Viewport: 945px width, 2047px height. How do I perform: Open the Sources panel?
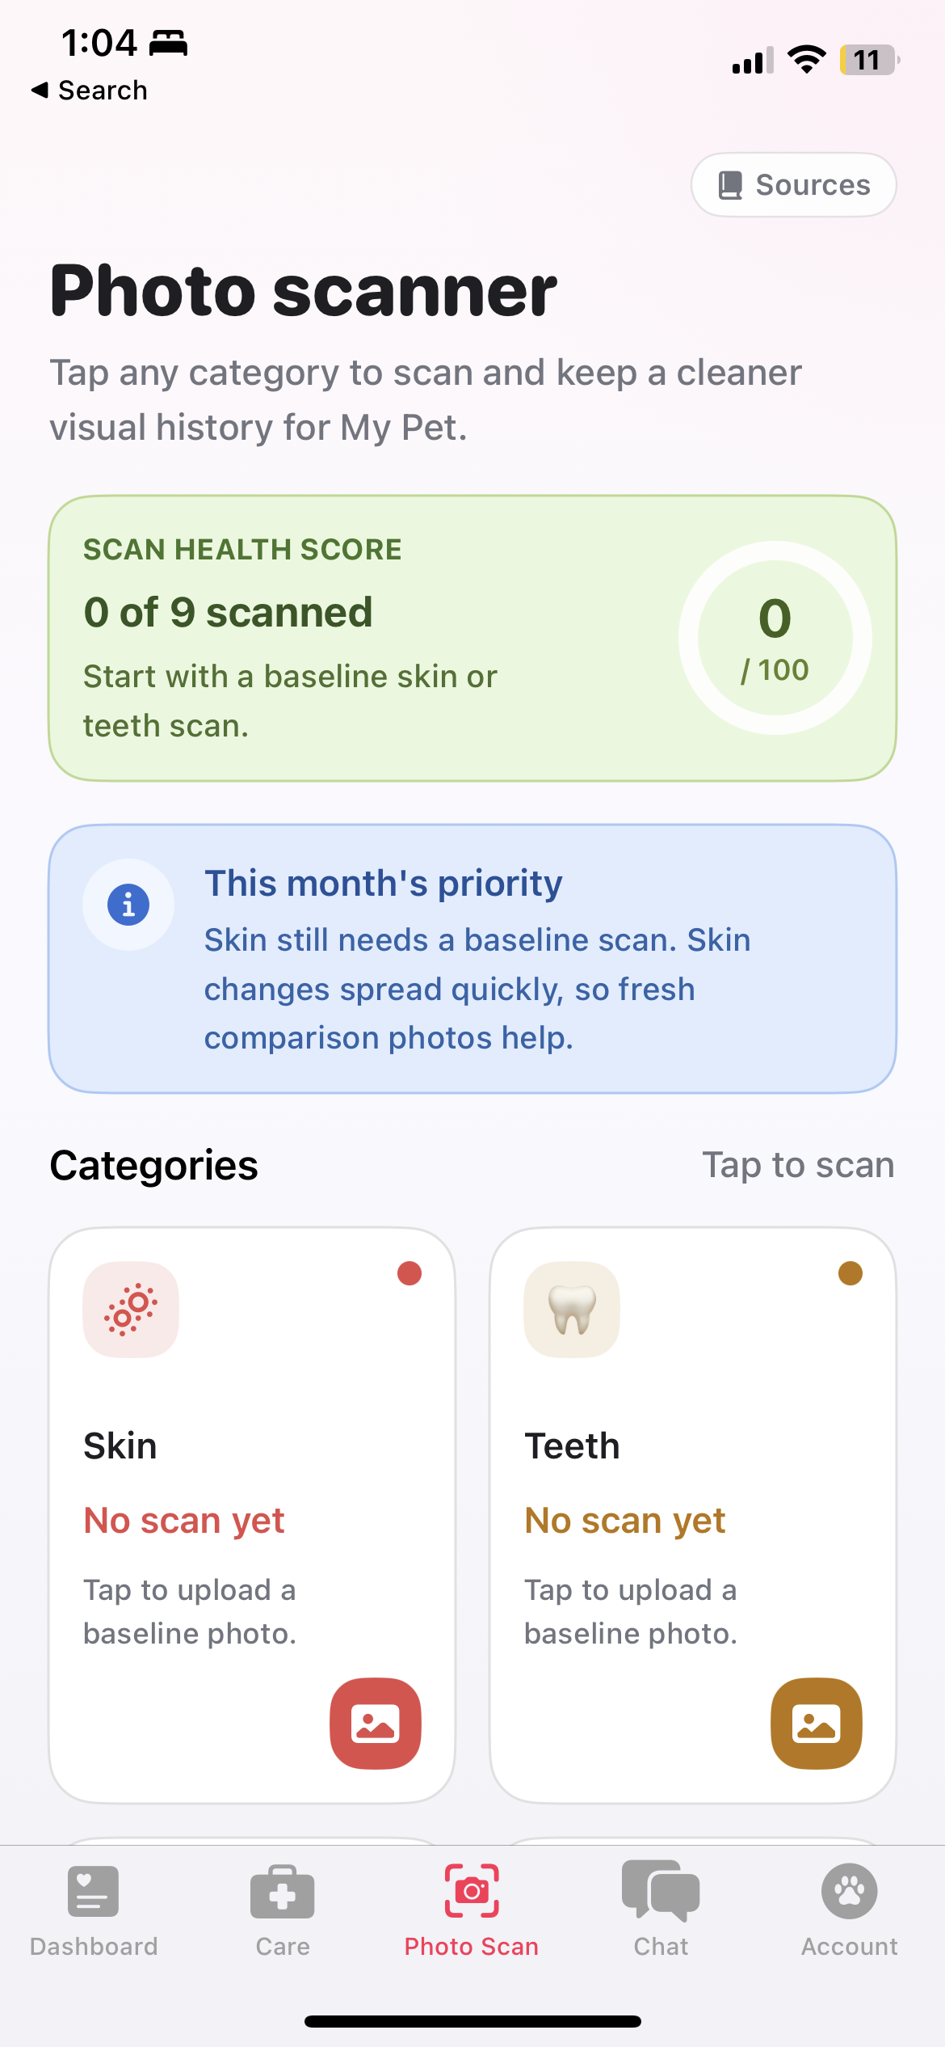792,184
